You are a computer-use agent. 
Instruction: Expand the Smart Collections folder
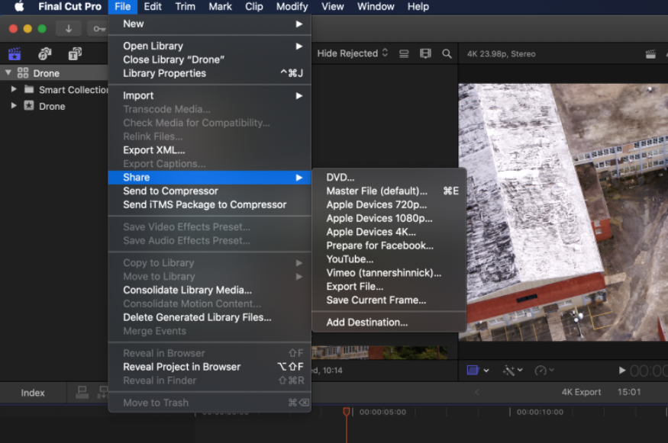[14, 89]
